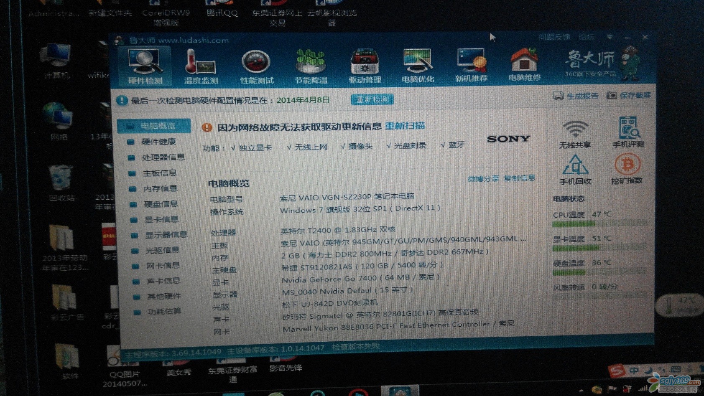Click the 复制信息 copy info link
The image size is (704, 396).
(x=519, y=178)
